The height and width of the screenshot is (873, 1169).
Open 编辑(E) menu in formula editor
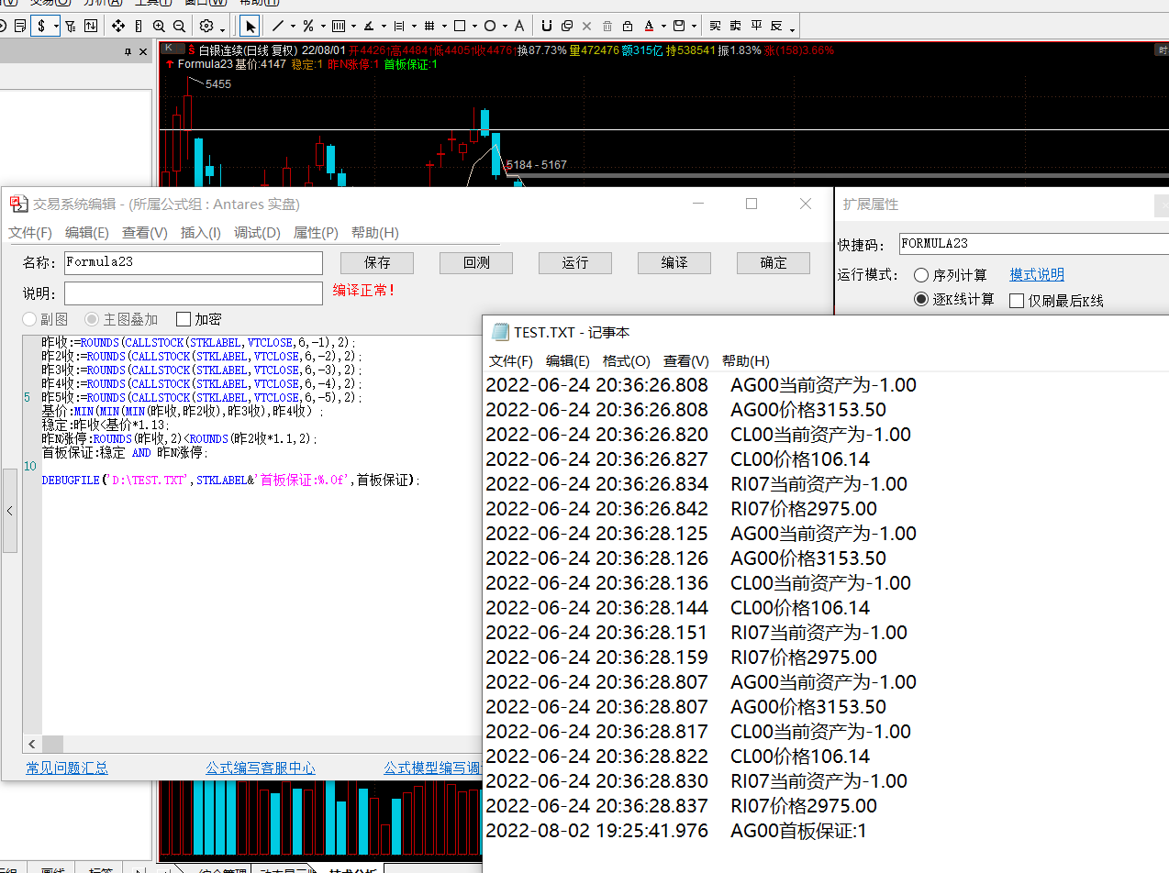[87, 233]
